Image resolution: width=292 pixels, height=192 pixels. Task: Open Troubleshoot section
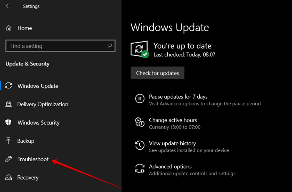click(x=33, y=159)
